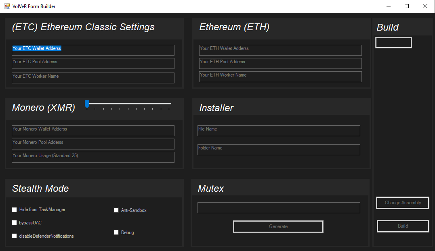Toggle the disableDefenderNotifications checkbox
This screenshot has height=251, width=435.
point(15,236)
